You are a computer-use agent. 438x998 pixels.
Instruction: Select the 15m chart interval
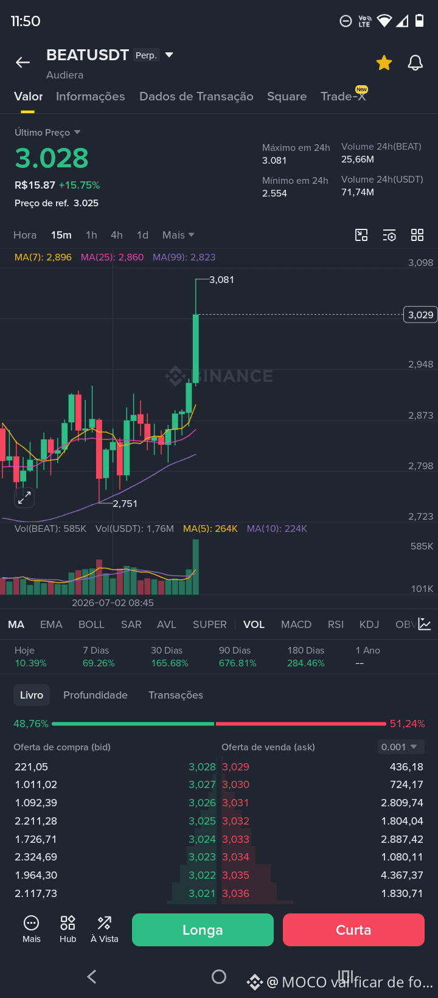point(61,235)
